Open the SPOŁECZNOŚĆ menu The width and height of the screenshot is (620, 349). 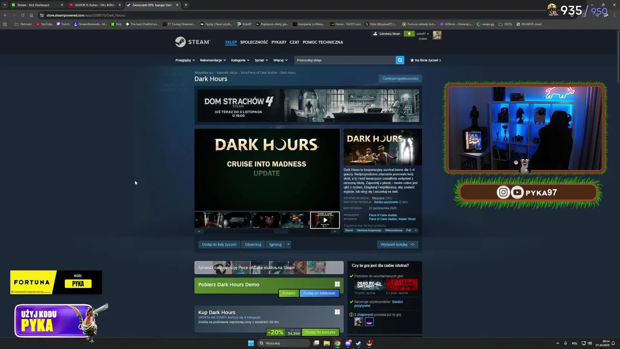[x=254, y=42]
